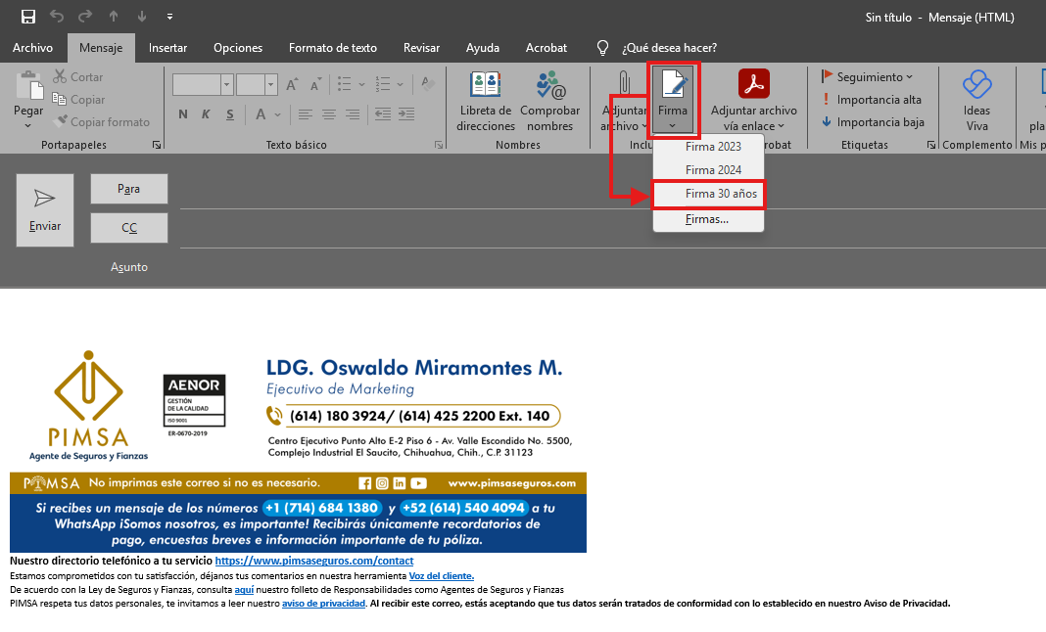Toggle bold N formatting

183,114
